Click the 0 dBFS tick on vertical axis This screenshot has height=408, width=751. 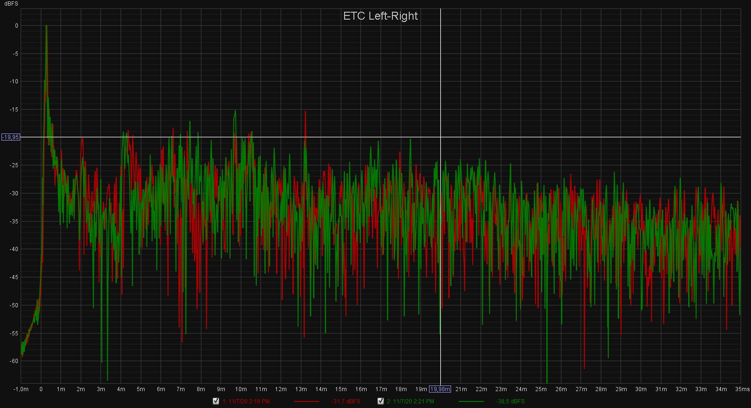(x=16, y=26)
